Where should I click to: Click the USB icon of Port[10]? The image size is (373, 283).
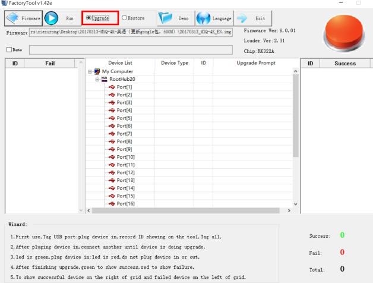pos(112,157)
